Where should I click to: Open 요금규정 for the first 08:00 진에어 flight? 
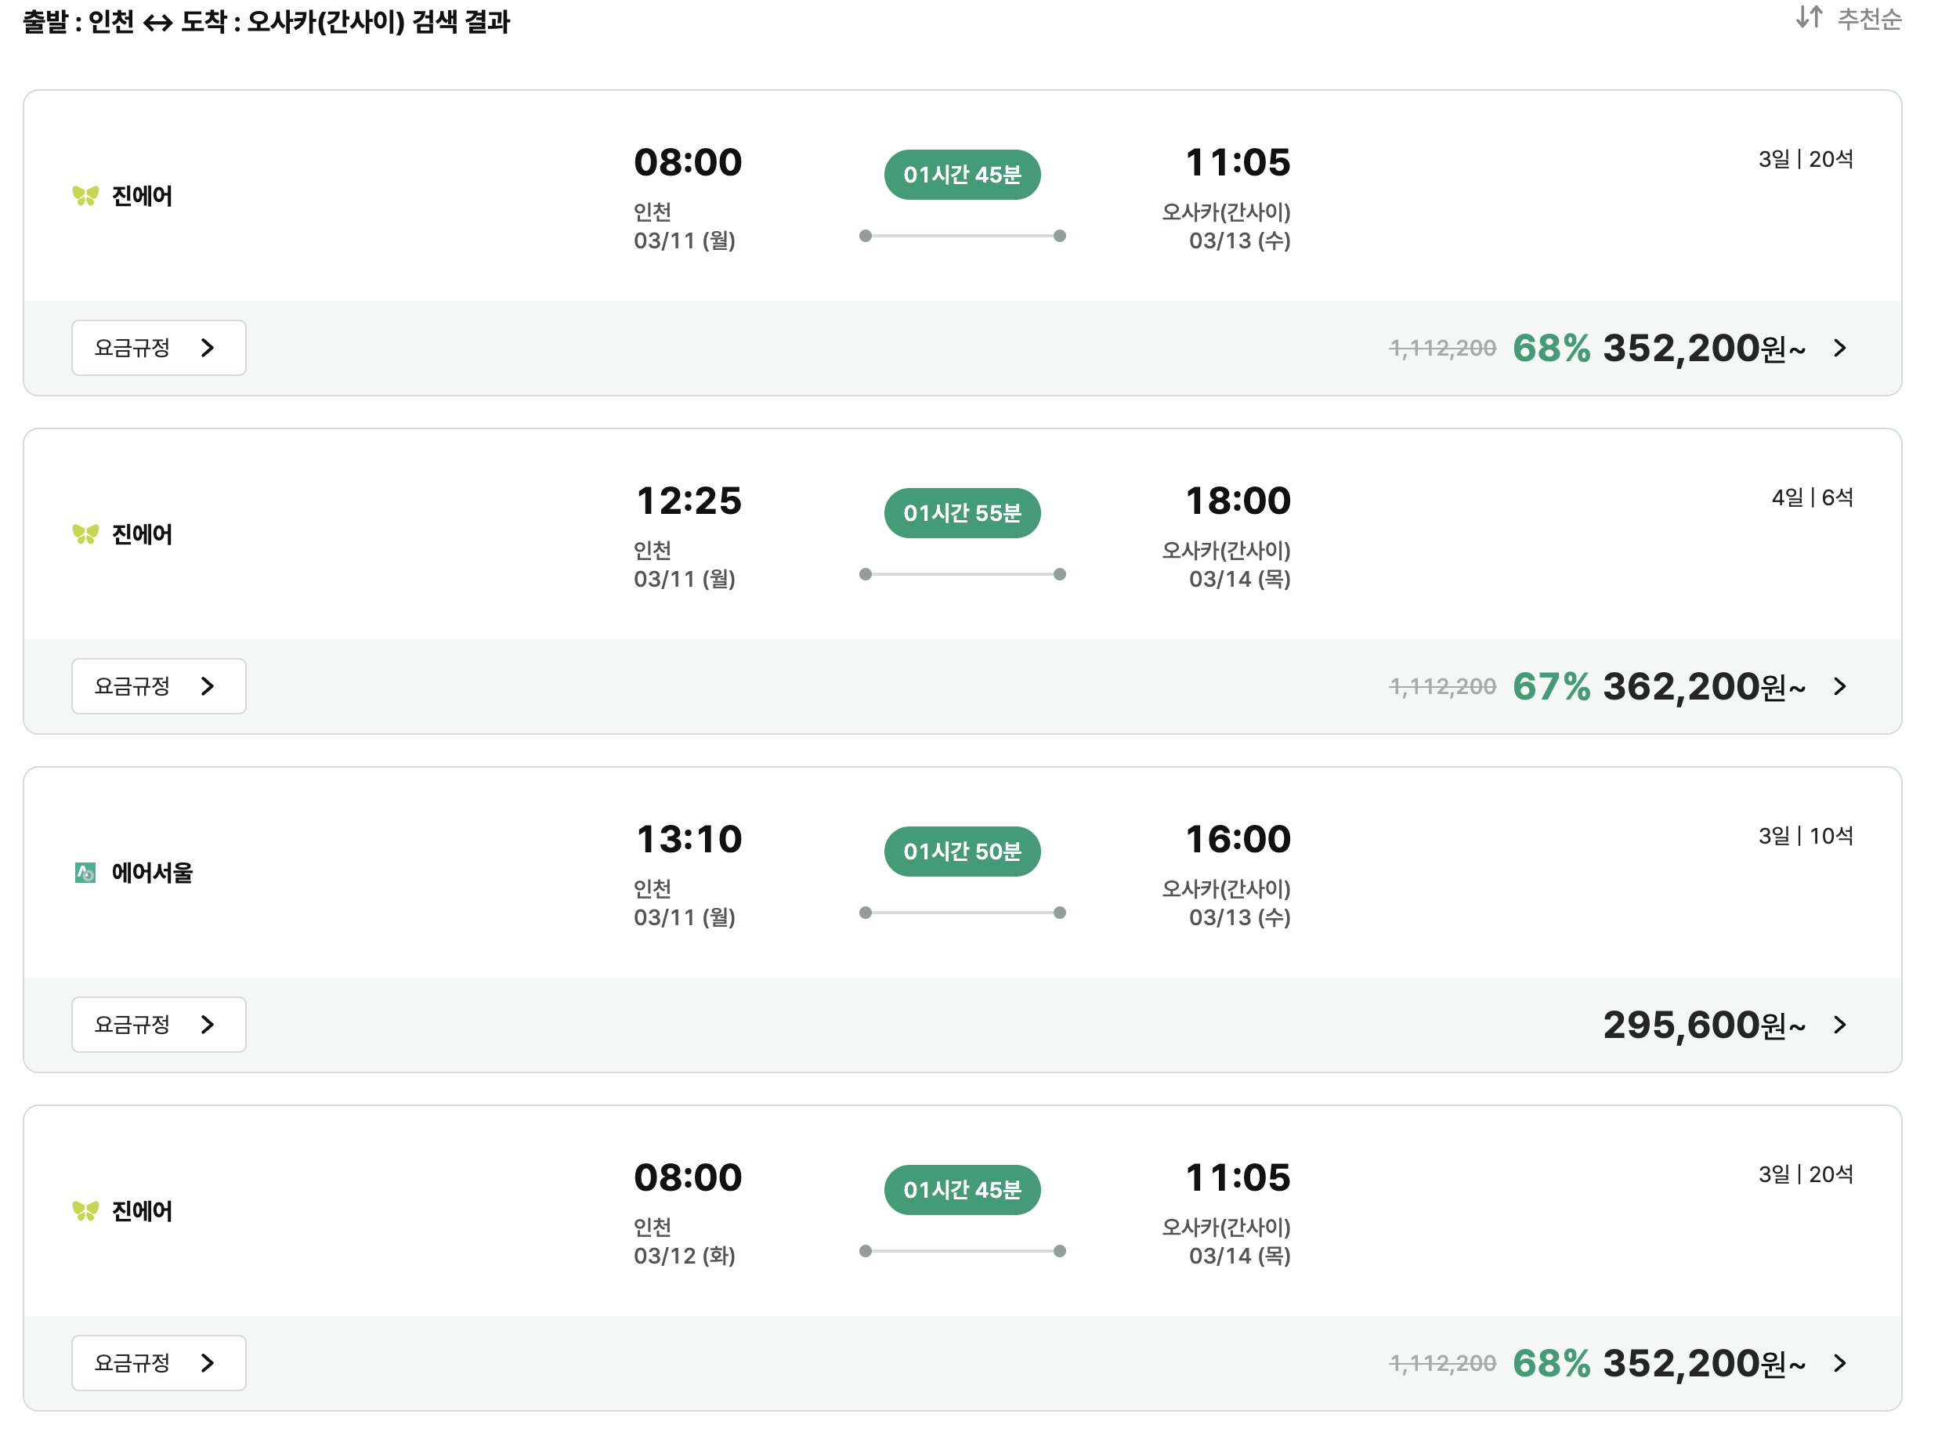tap(158, 348)
